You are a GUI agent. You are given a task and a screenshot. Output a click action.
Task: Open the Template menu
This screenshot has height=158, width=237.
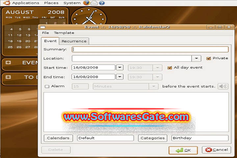[64, 33]
